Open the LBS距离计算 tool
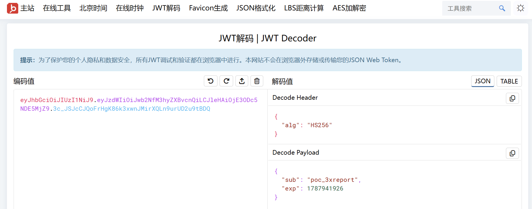The height and width of the screenshot is (209, 532). point(304,8)
